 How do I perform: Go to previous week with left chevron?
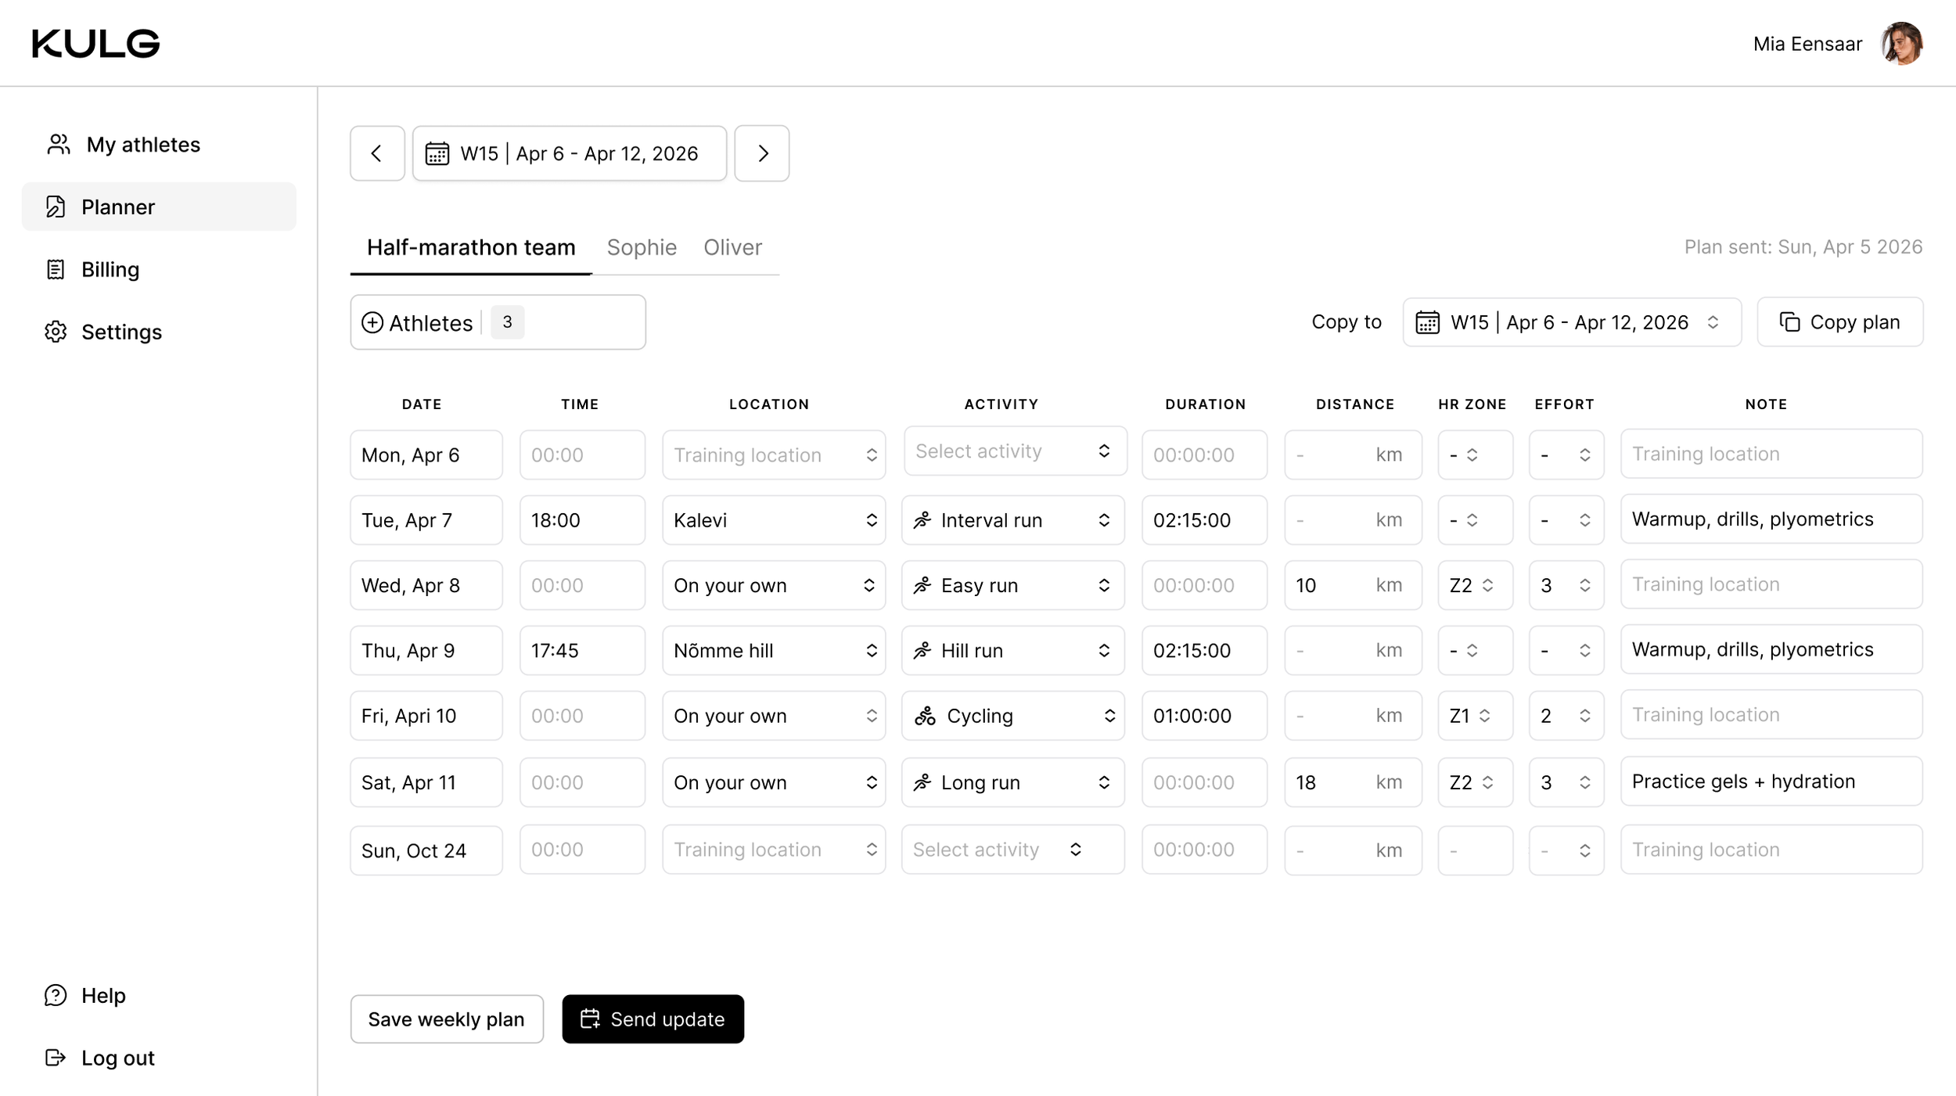376,153
